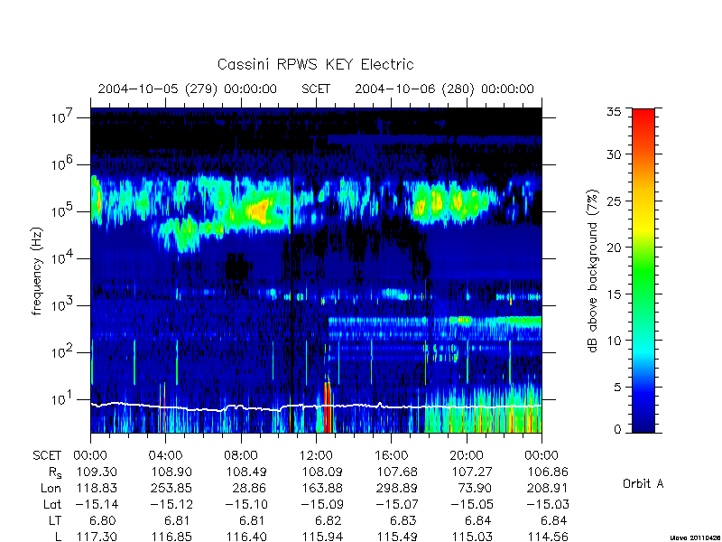Click the "20:00" time tick label
The image size is (722, 542).
coord(466,455)
